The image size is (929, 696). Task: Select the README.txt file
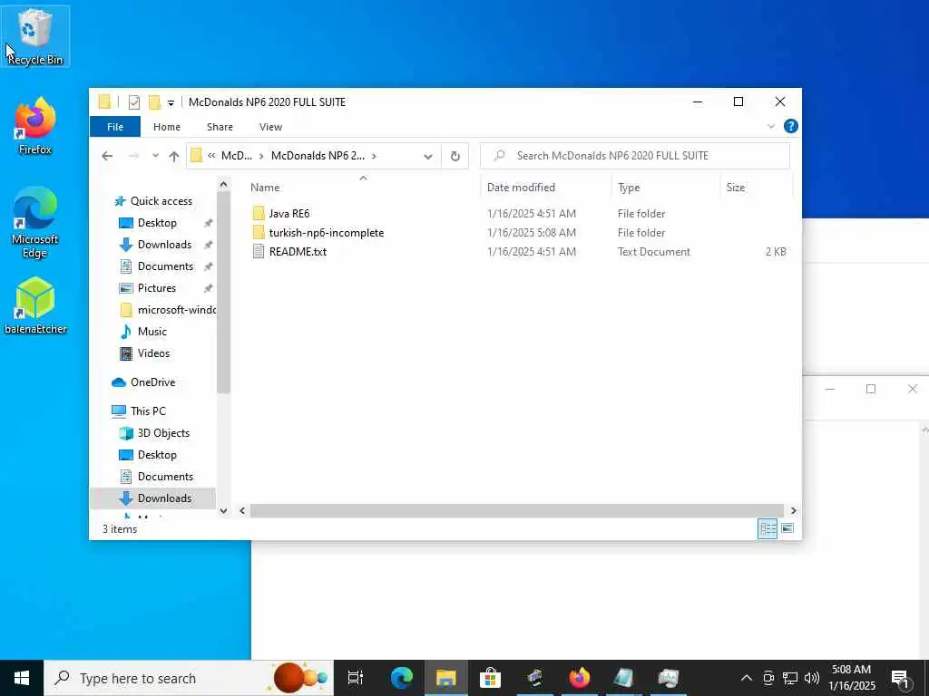(x=298, y=252)
